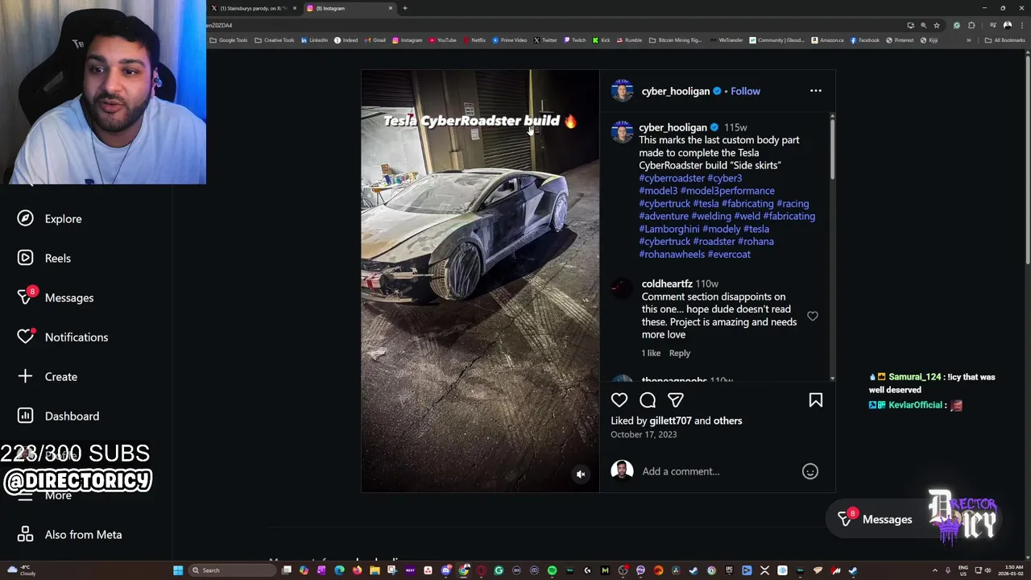
Task: Open Notifications heart in the sidebar
Action: 26,336
